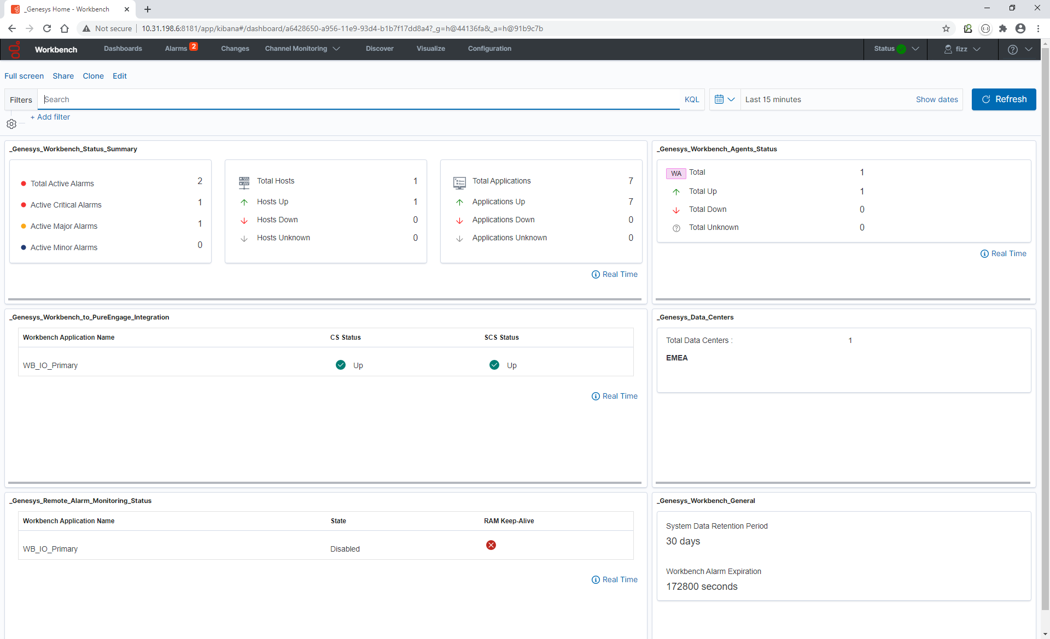
Task: Click the Total Applications panel icon
Action: (x=459, y=182)
